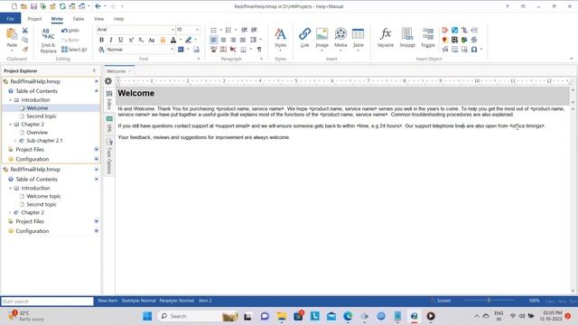Click the Image insert icon

tap(322, 38)
